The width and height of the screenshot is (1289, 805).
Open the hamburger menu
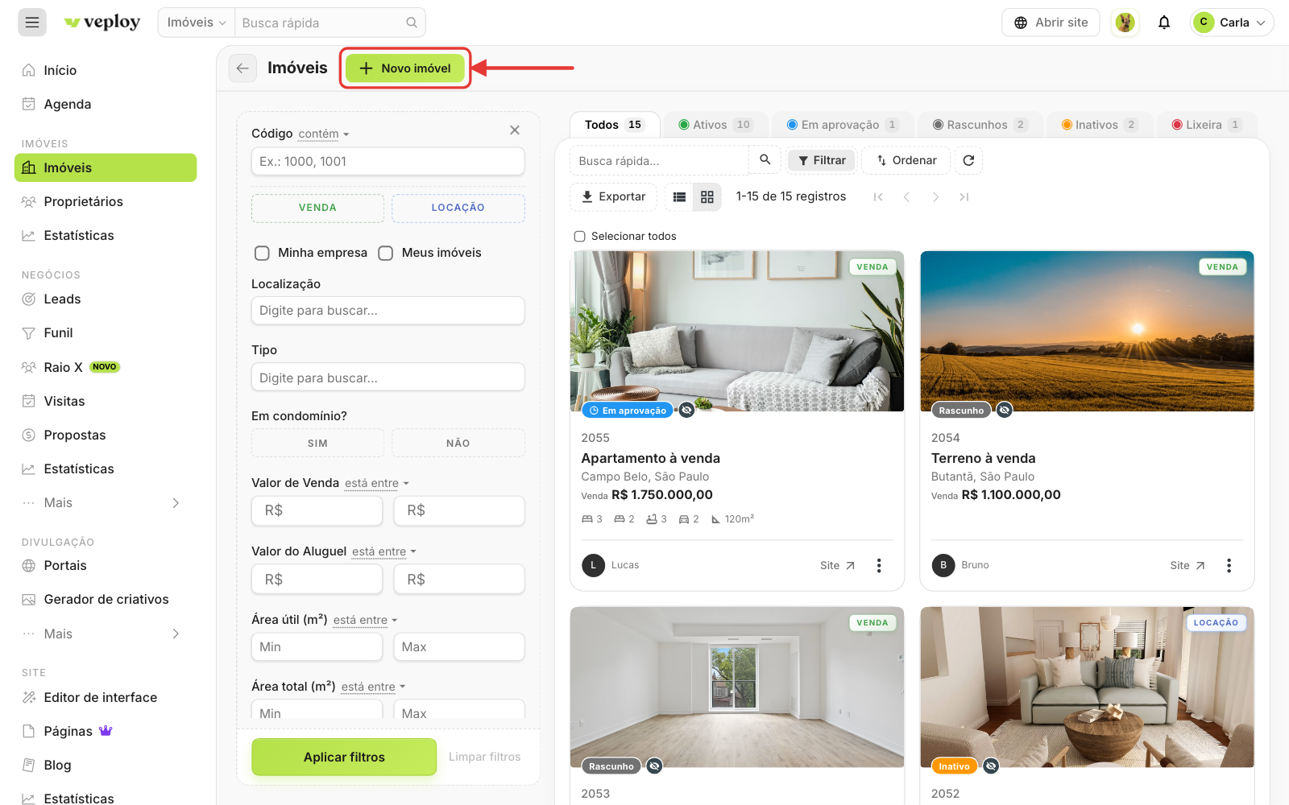[32, 23]
